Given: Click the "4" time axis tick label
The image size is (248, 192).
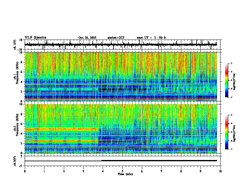Looking at the screenshot, I should [103, 171].
